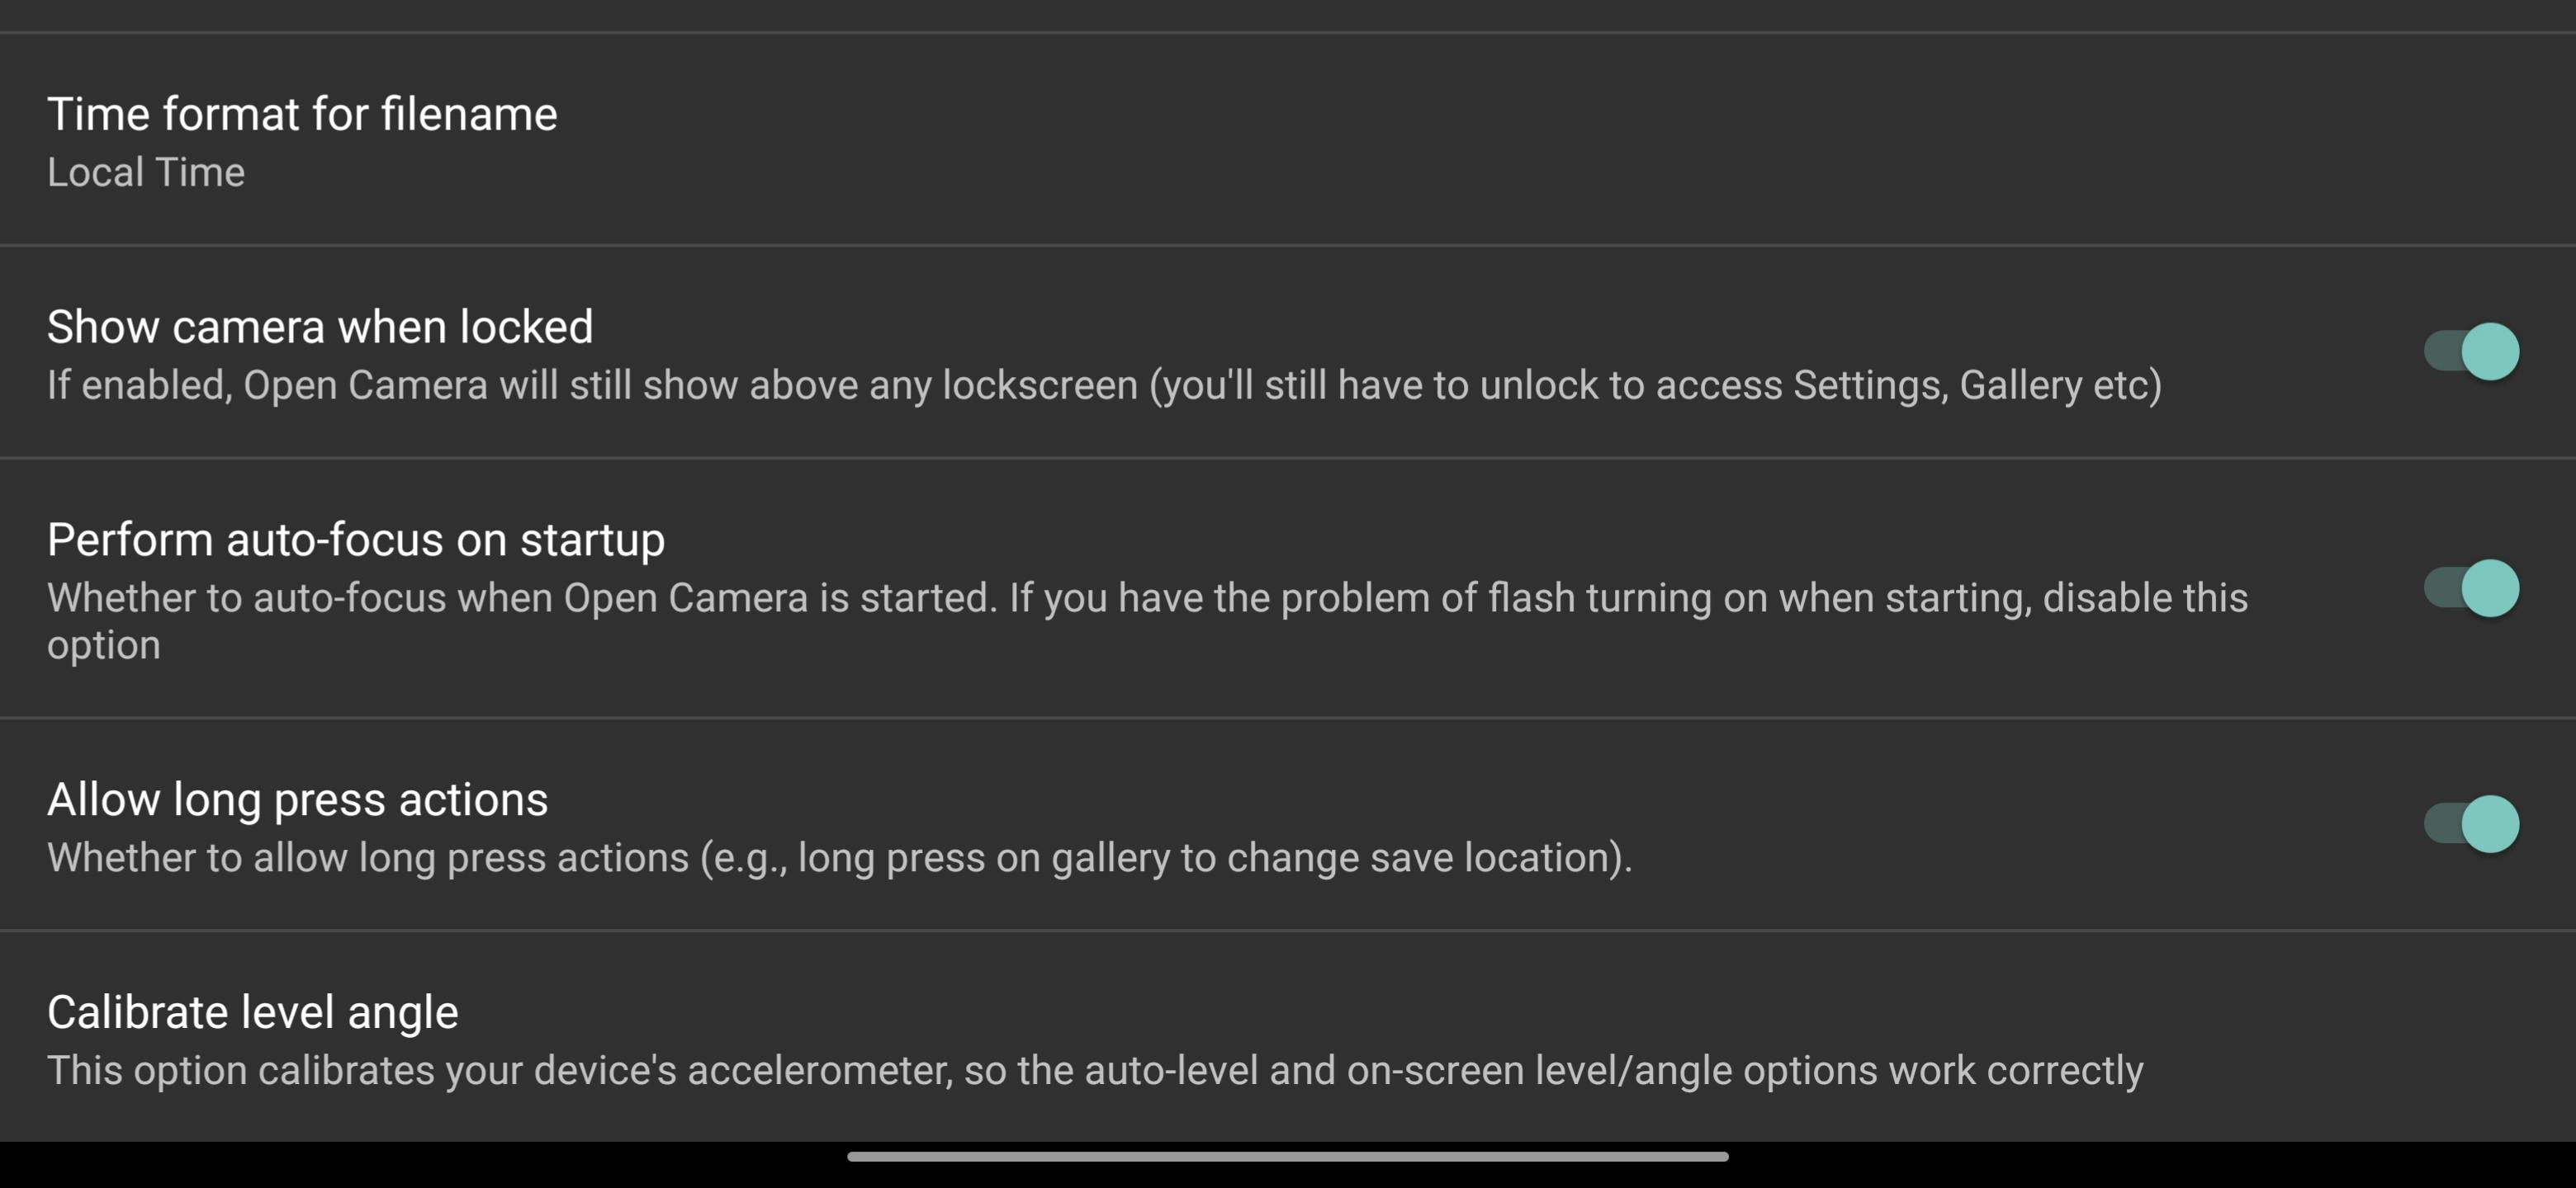The width and height of the screenshot is (2576, 1188).
Task: Click the lockscreen description under Show camera
Action: coord(1104,385)
